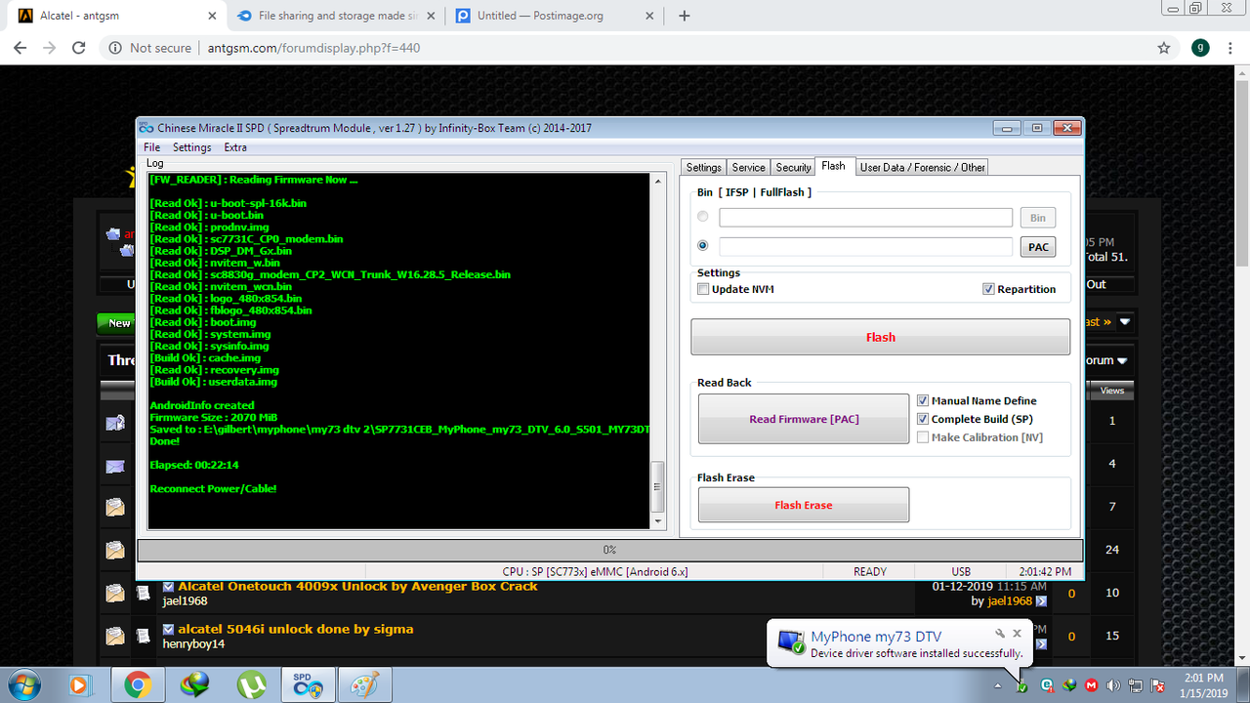Click the PAC browse button

point(1038,247)
